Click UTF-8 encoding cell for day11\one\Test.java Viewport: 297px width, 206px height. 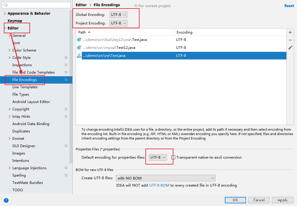click(181, 39)
